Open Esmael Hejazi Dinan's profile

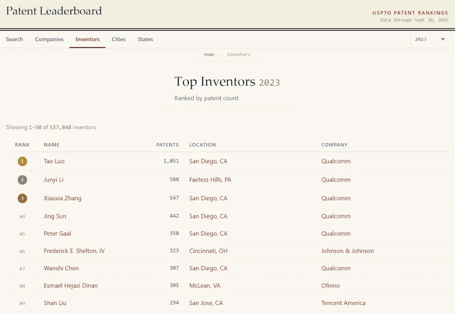(x=71, y=286)
